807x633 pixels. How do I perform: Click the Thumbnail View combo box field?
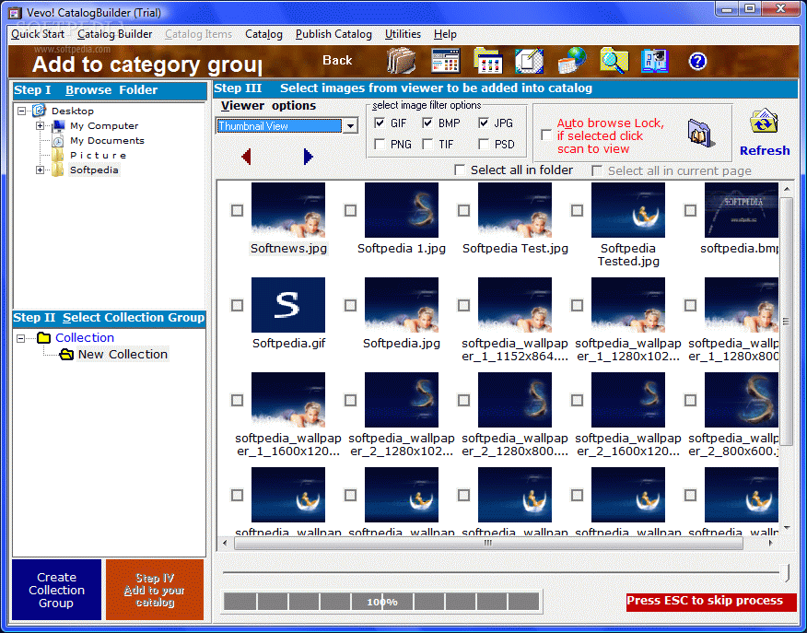[x=279, y=125]
